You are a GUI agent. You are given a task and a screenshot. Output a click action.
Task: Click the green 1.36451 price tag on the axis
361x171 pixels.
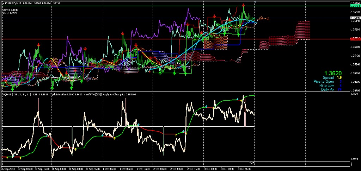pyautogui.click(x=355, y=6)
